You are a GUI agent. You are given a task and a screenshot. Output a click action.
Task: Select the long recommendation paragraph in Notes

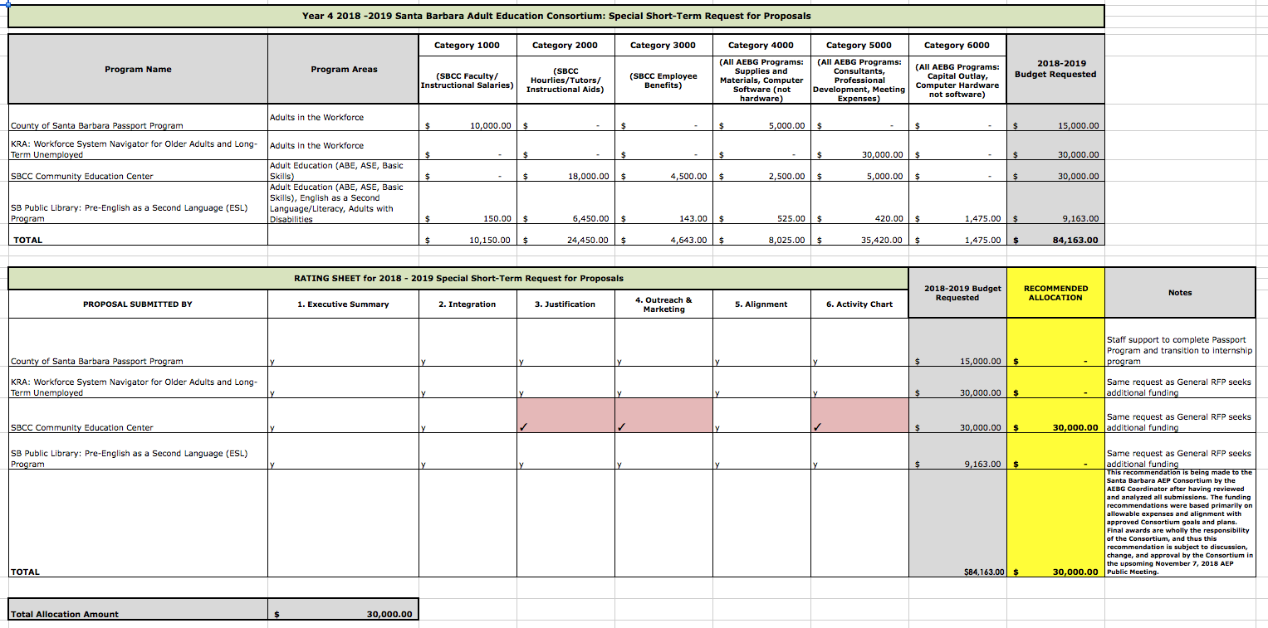coord(1179,523)
